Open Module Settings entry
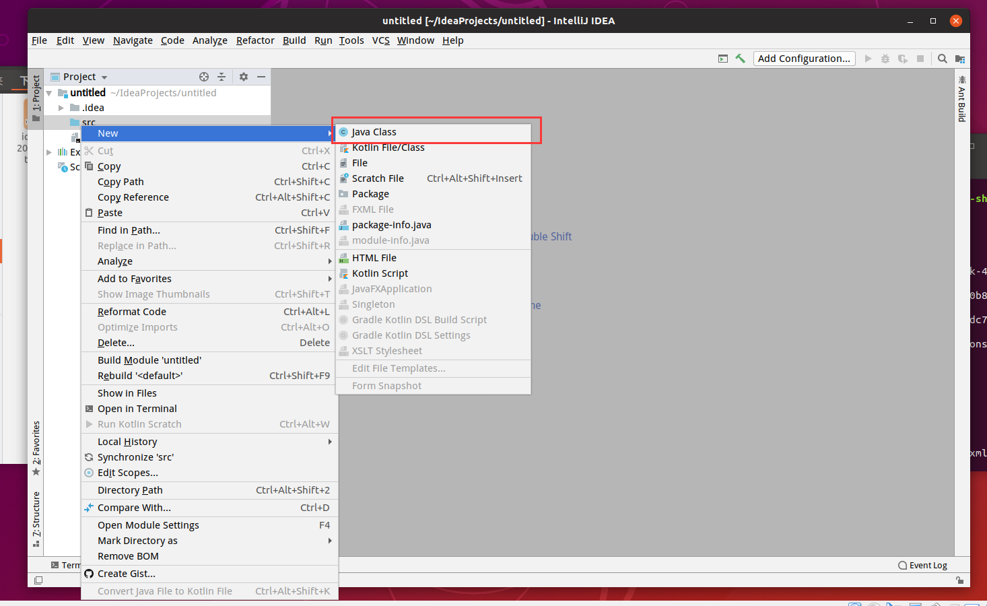The image size is (987, 606). tap(209, 525)
